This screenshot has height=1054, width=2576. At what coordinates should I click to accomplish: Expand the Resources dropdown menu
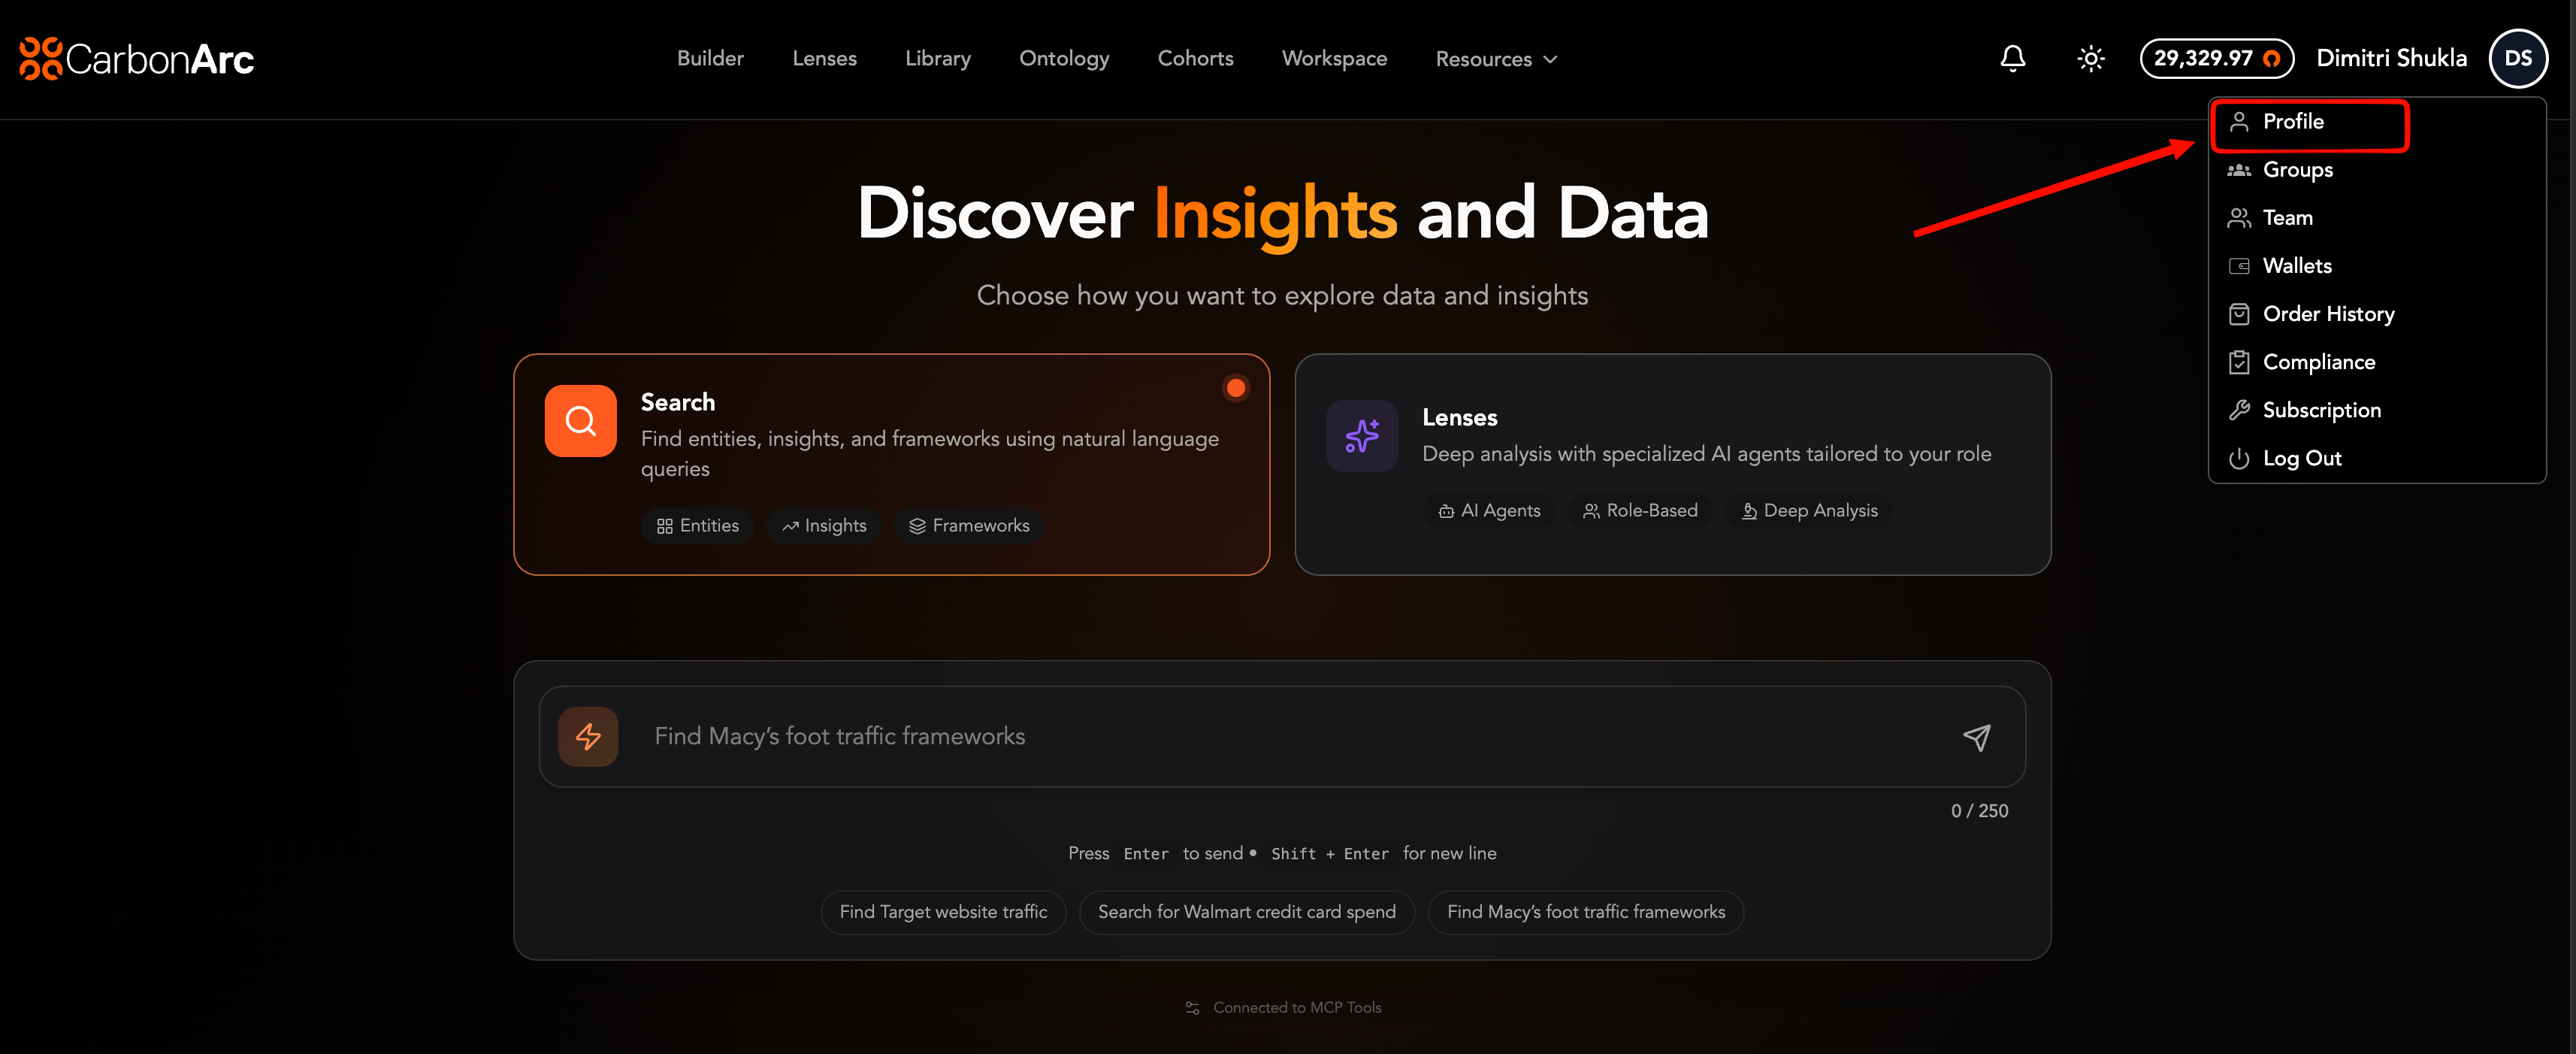1495,59
